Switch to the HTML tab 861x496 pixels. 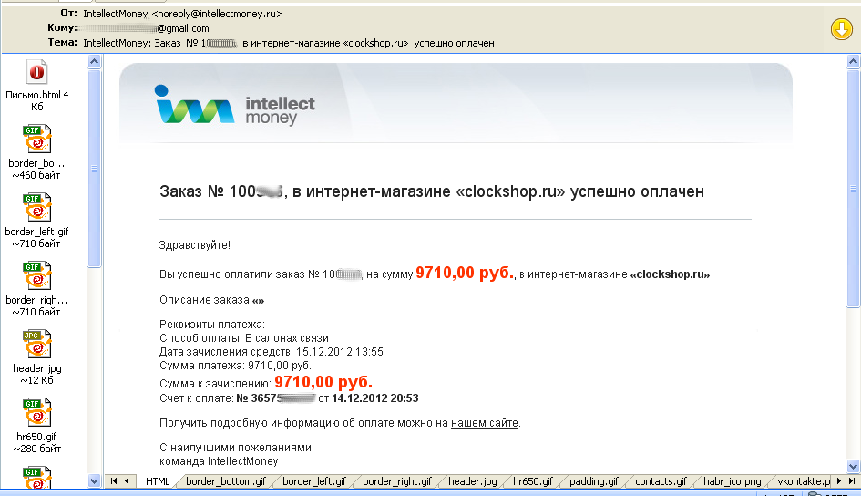(158, 481)
